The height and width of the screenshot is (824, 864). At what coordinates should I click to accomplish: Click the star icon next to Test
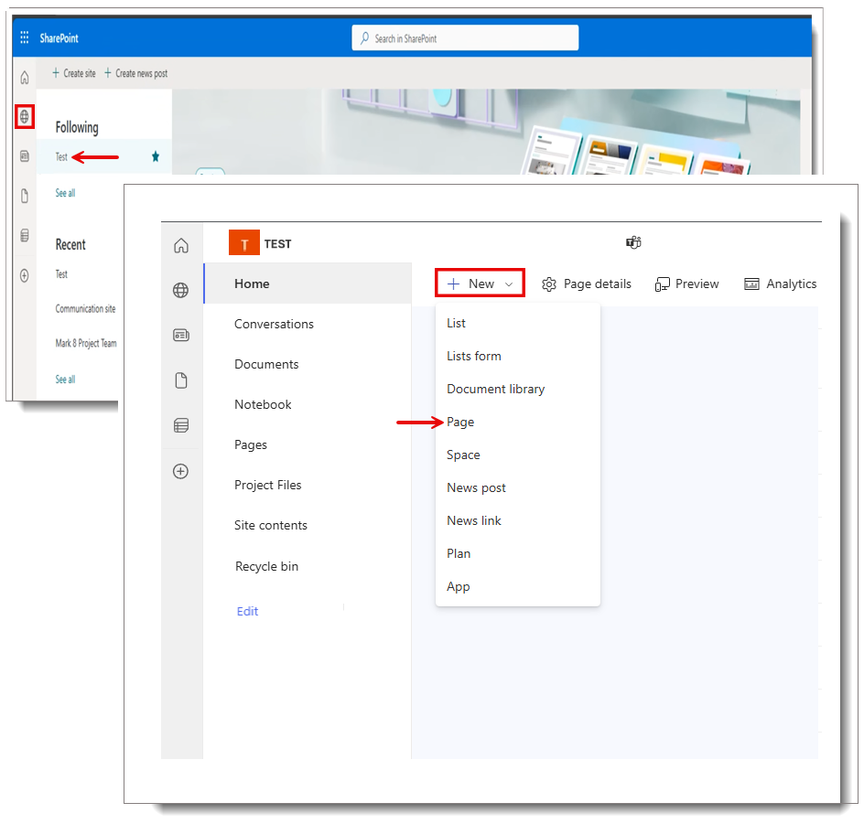tap(156, 157)
